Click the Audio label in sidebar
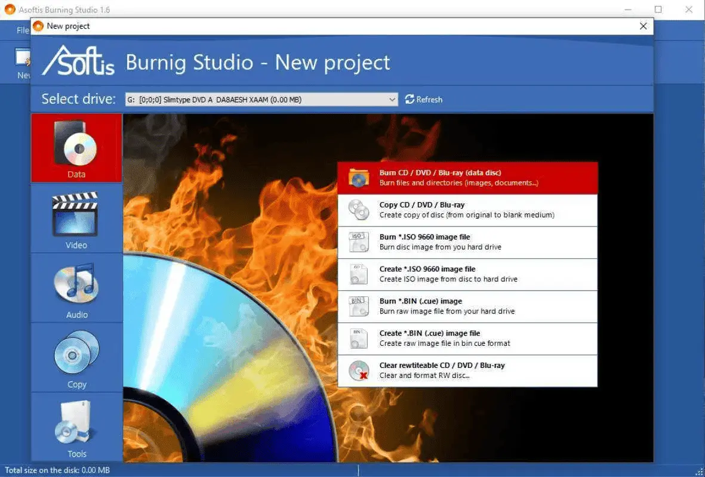Image resolution: width=705 pixels, height=477 pixels. coord(77,314)
